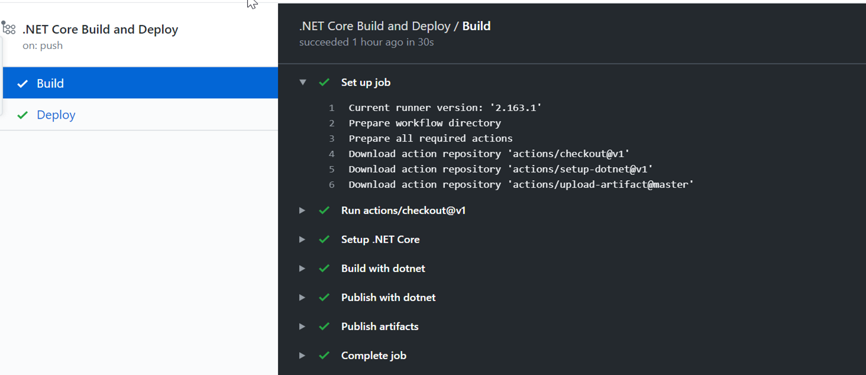The image size is (866, 375).
Task: Click log line mentioning 'actions/setup-dotnet@v1'
Action: (x=501, y=169)
